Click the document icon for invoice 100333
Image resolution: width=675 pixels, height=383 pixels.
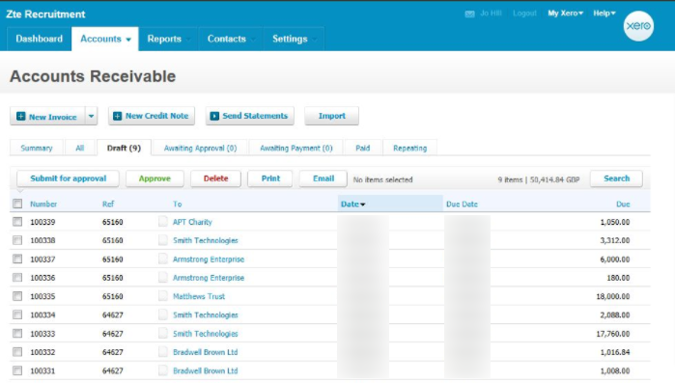[x=163, y=333]
